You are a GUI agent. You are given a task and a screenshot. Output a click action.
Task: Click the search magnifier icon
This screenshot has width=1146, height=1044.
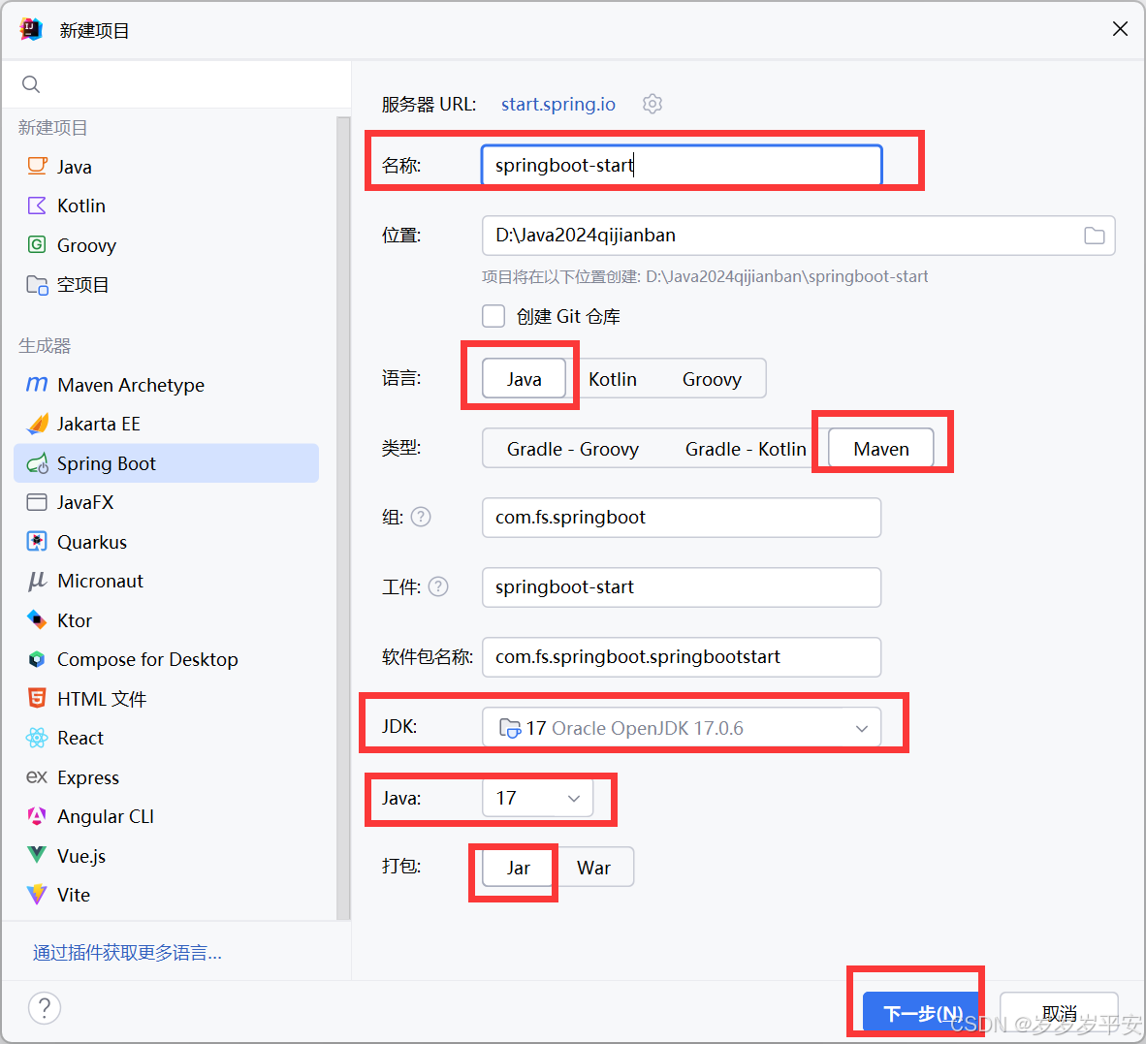tap(31, 84)
